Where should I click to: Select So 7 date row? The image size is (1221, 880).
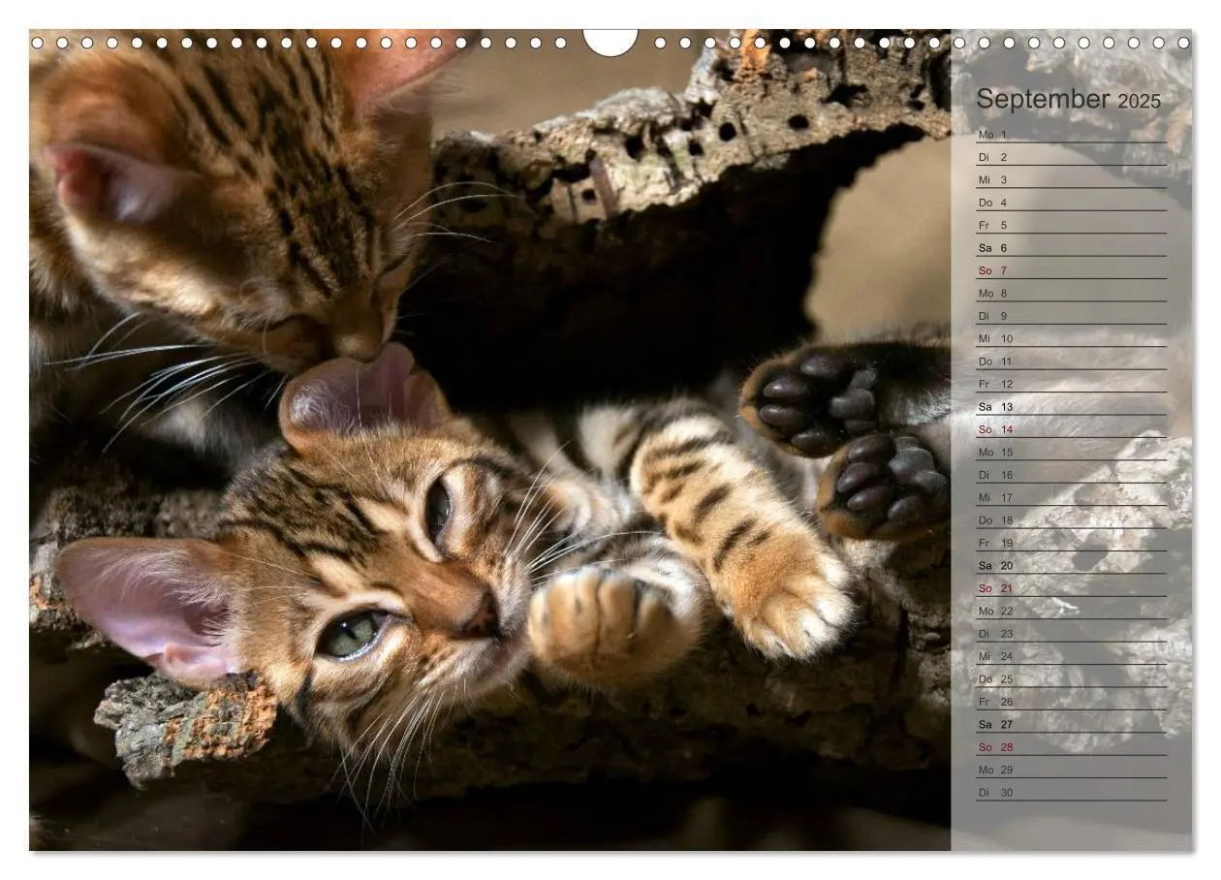click(1071, 269)
